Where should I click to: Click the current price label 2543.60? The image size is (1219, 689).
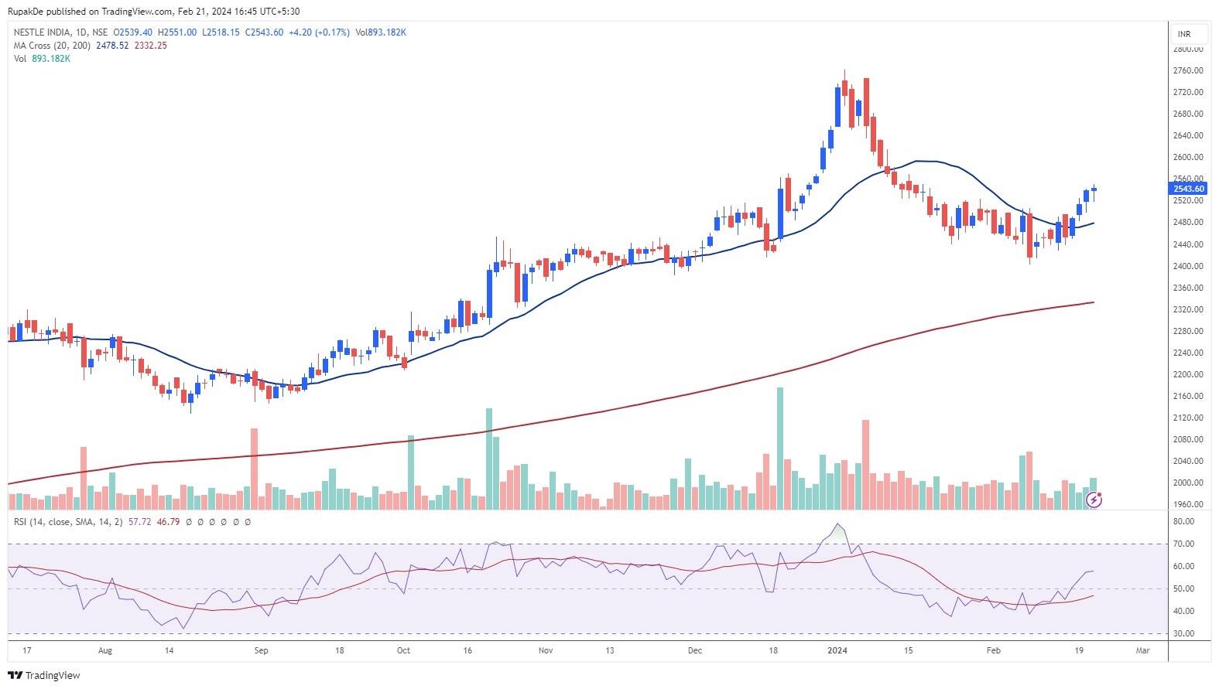[1189, 189]
